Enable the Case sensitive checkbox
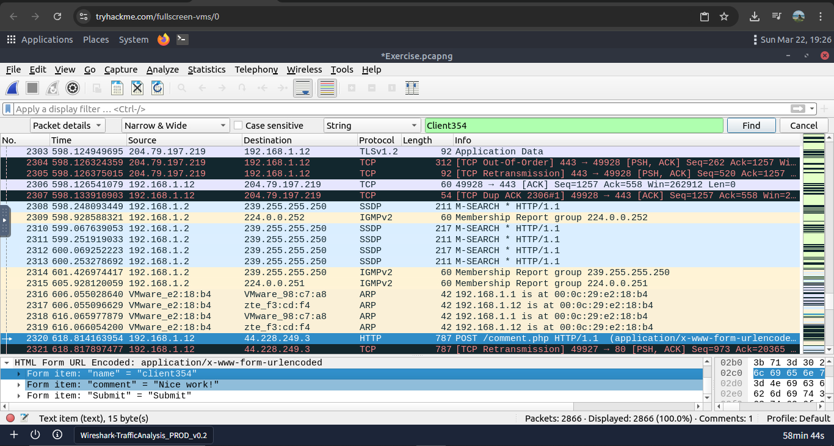Viewport: 834px width, 446px height. 238,126
